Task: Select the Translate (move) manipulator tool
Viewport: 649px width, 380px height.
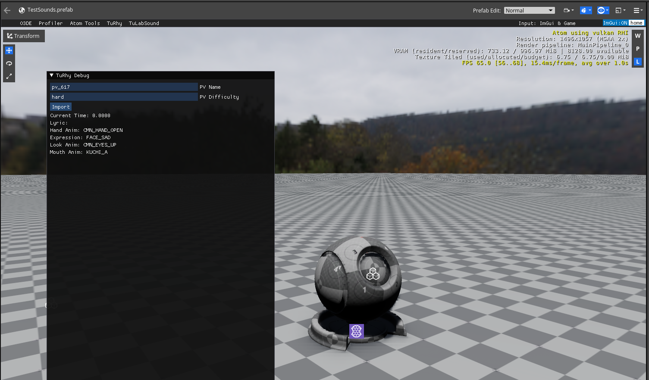Action: 9,50
